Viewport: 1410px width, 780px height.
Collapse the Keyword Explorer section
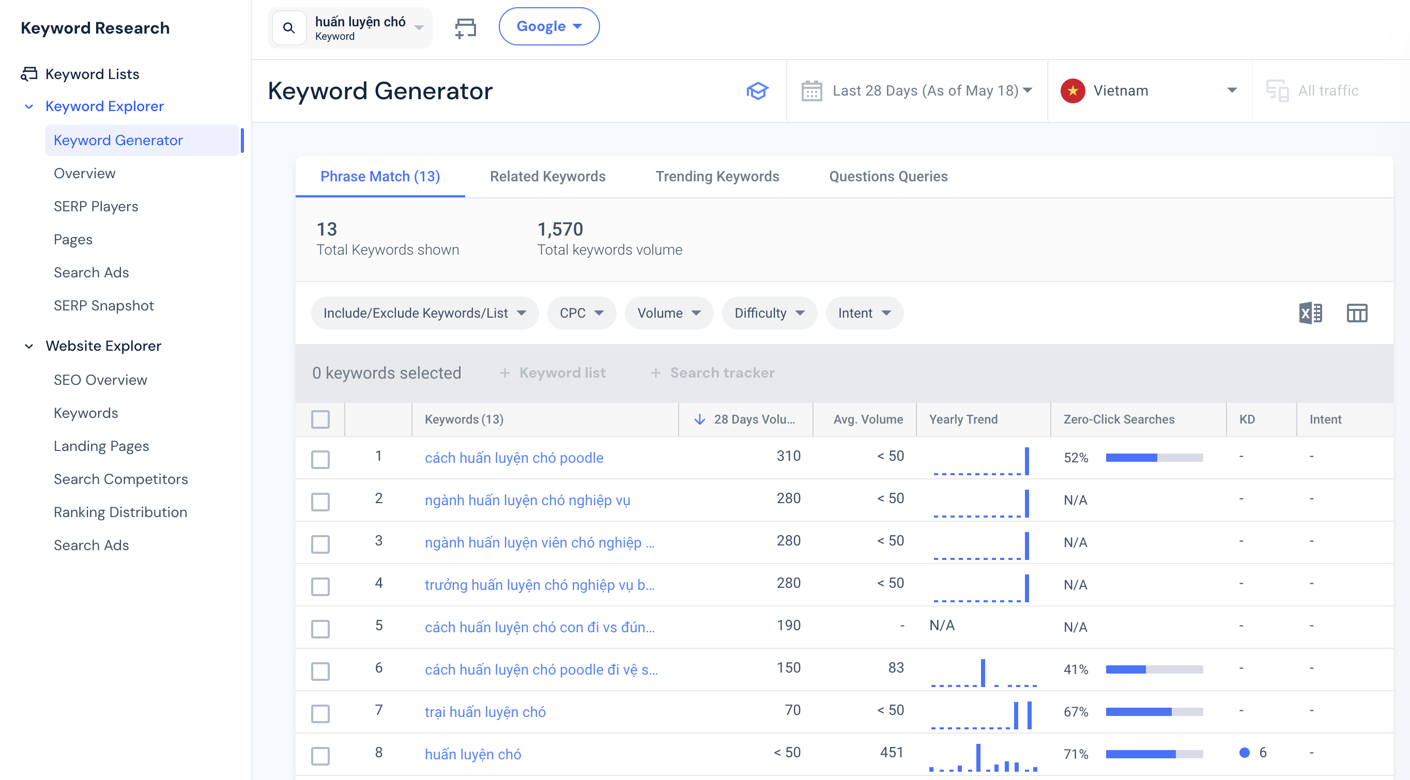coord(29,106)
